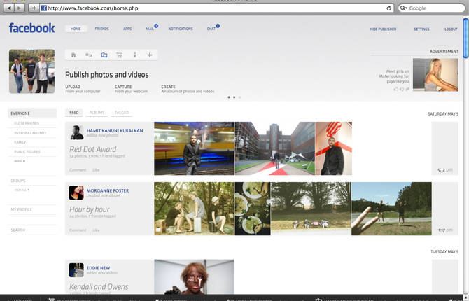Open the Hour by hour album title

click(x=90, y=209)
